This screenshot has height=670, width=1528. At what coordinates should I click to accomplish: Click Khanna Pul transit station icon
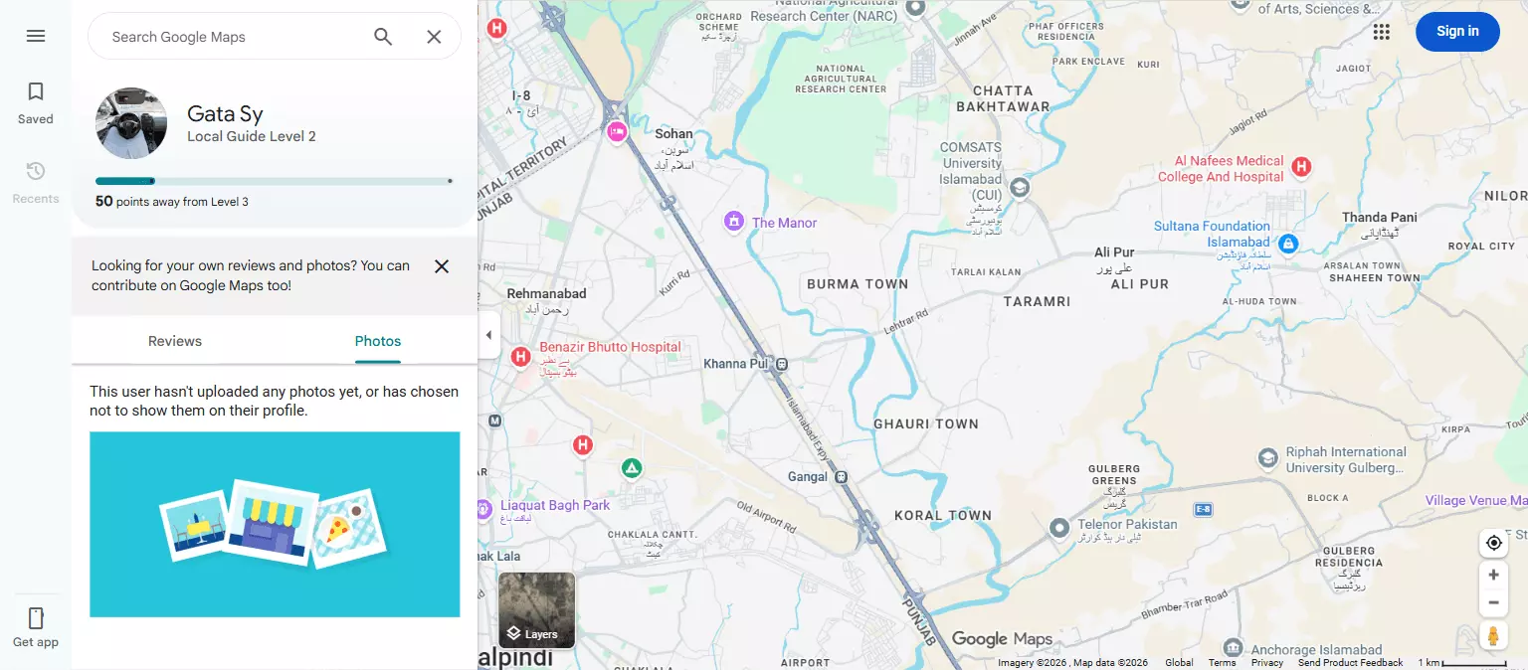[782, 364]
